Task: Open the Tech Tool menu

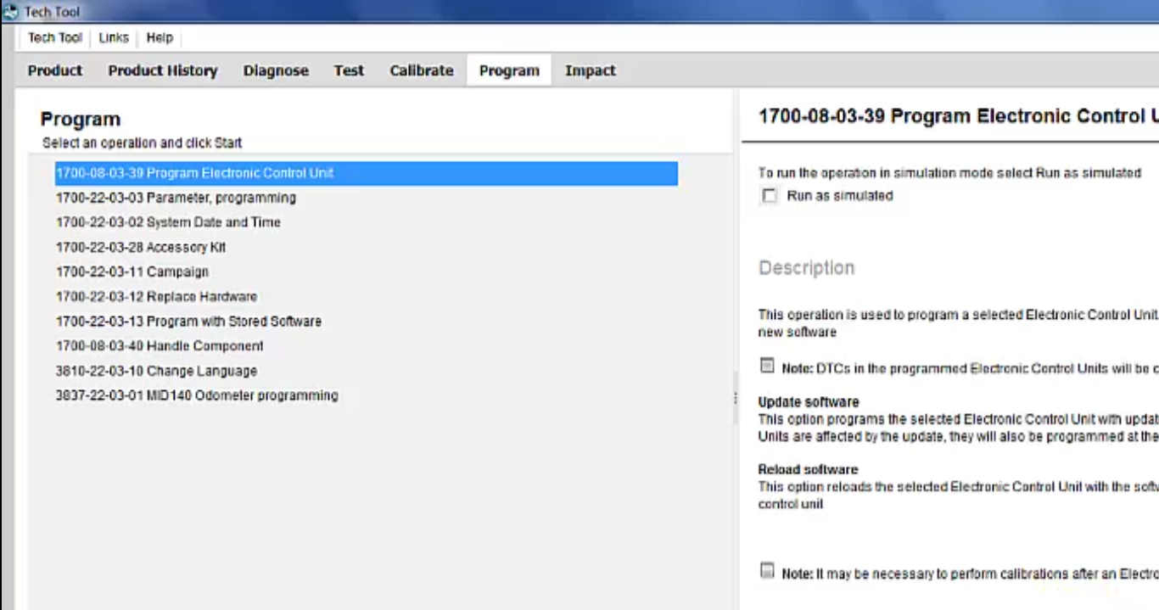Action: (53, 37)
